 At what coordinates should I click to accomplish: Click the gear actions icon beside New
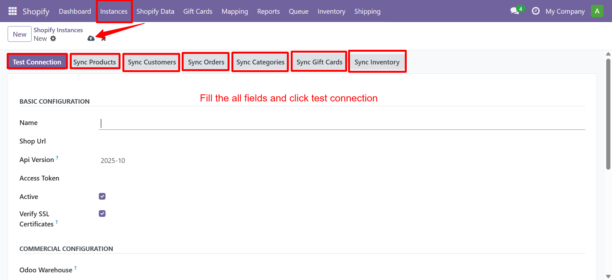[53, 39]
